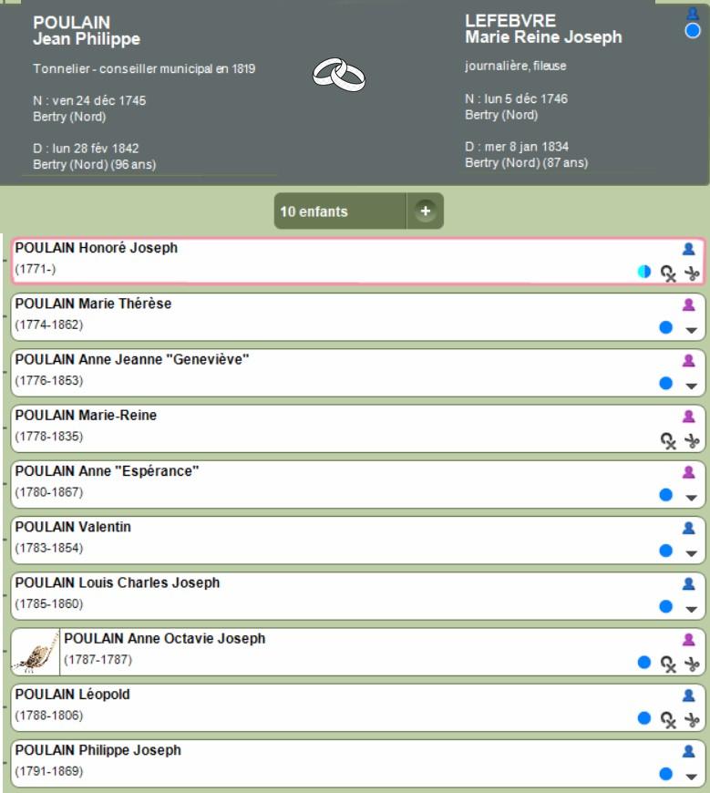Click the bird thumbnail of Anne Octavie Joseph
This screenshot has width=710, height=793.
[36, 653]
